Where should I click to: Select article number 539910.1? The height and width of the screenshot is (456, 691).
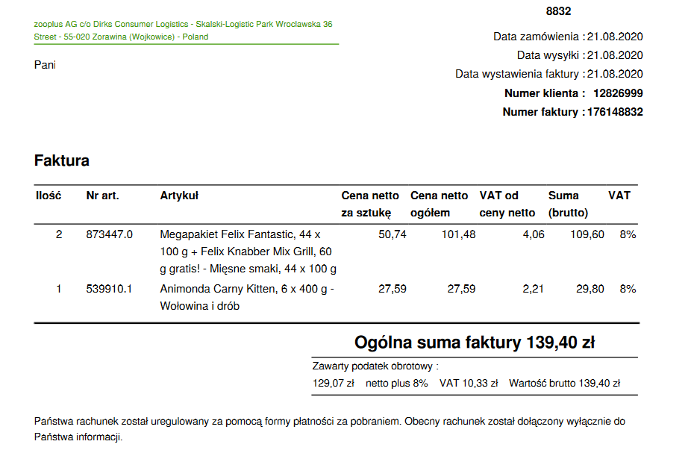click(x=109, y=289)
